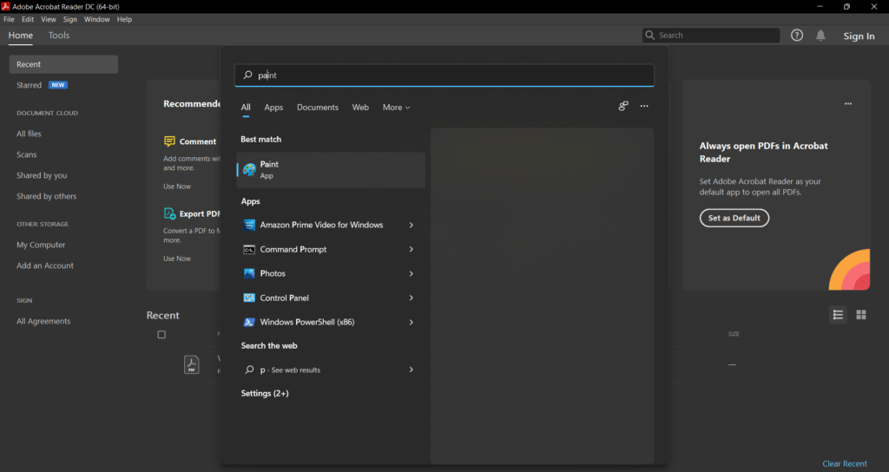This screenshot has height=472, width=889.
Task: Click the Adobe Acrobat logo in title bar
Action: 6,6
